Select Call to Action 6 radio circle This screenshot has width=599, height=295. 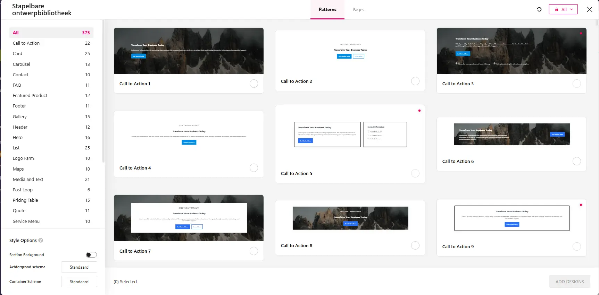click(x=577, y=161)
